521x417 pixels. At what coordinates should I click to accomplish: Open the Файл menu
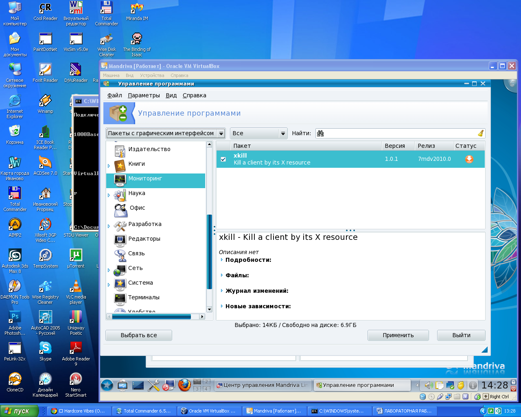click(115, 95)
